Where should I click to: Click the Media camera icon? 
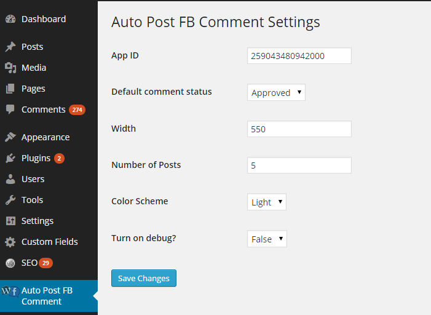click(10, 68)
